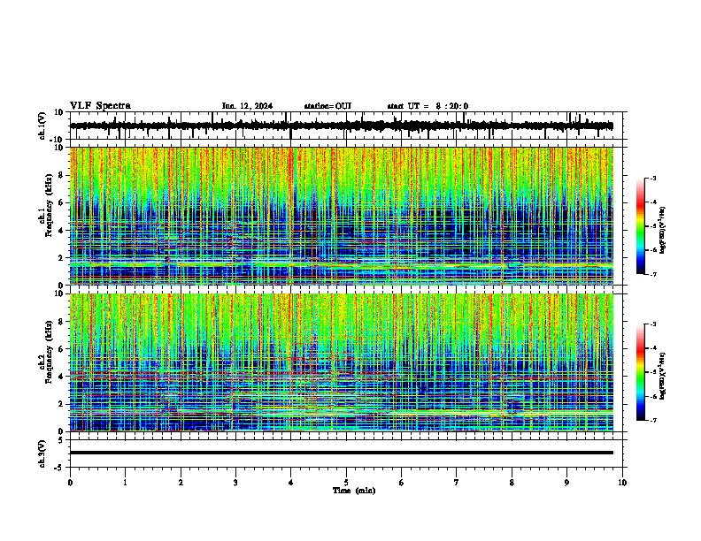This screenshot has width=701, height=541.
Task: Click the "8" kHz tick on ch.2 spectrogram
Action: tap(61, 322)
